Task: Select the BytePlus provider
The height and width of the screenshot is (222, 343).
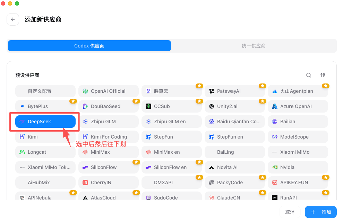Action: pyautogui.click(x=45, y=106)
